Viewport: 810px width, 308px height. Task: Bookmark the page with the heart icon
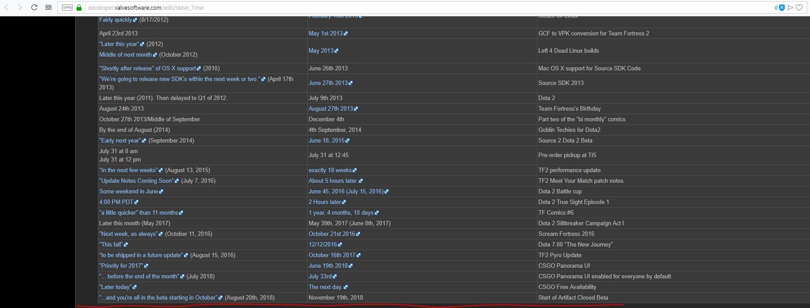click(799, 8)
